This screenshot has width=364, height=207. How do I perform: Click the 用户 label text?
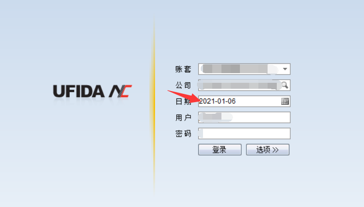183,117
